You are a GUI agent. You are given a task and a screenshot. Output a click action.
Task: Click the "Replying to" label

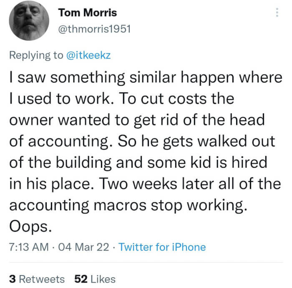37,55
